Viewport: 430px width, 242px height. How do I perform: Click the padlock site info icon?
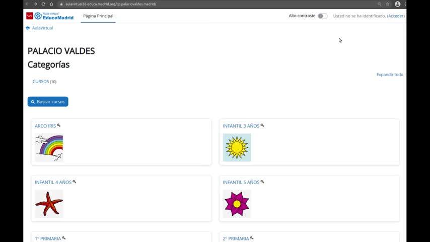click(61, 4)
